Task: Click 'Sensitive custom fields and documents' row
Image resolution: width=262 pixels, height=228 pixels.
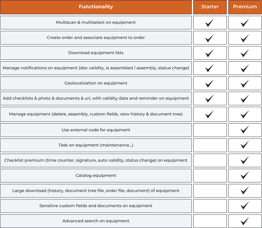Action: pyautogui.click(x=96, y=206)
